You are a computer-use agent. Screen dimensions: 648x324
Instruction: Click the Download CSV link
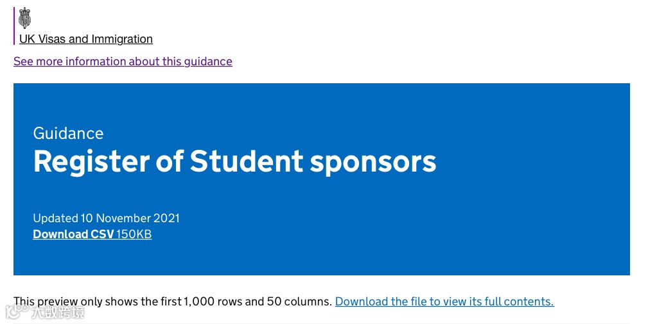tap(73, 234)
